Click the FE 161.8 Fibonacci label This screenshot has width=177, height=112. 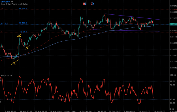click(23, 9)
